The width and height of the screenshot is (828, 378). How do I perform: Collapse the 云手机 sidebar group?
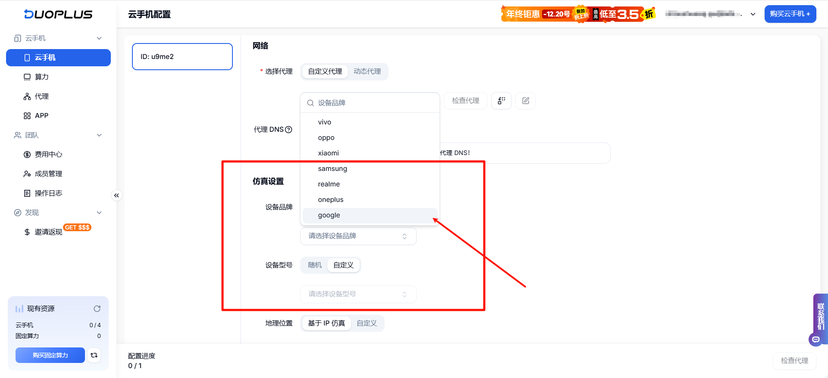click(99, 38)
